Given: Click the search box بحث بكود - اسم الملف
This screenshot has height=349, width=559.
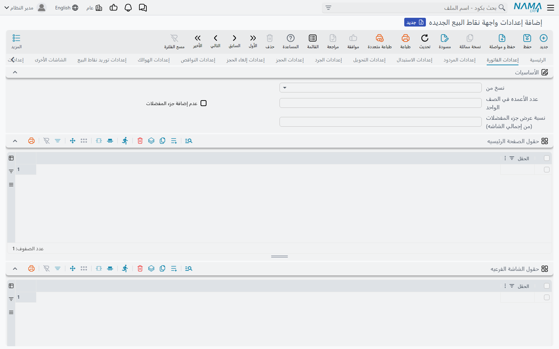Looking at the screenshot, I should pos(415,8).
